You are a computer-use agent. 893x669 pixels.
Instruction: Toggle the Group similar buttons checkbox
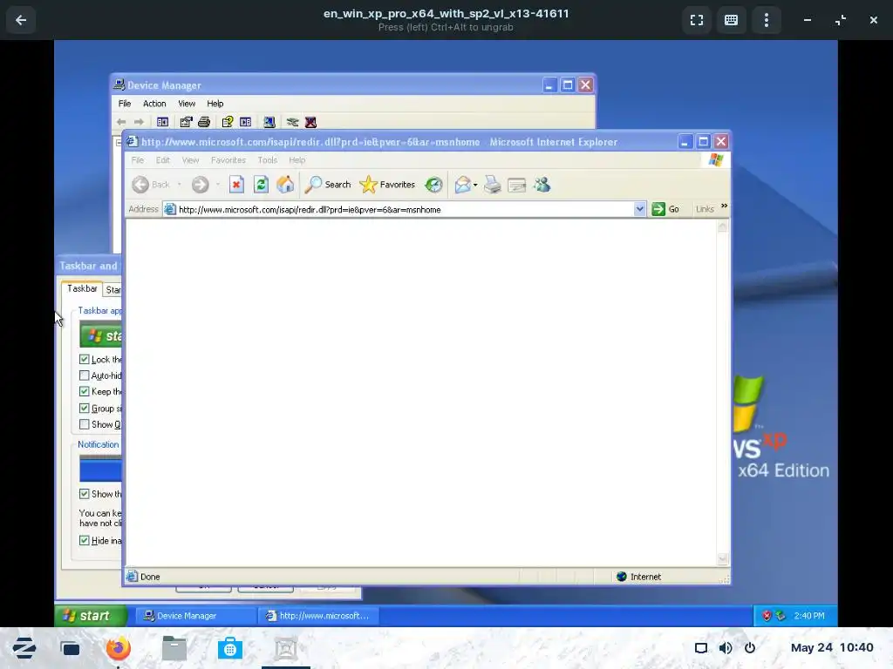(x=85, y=408)
